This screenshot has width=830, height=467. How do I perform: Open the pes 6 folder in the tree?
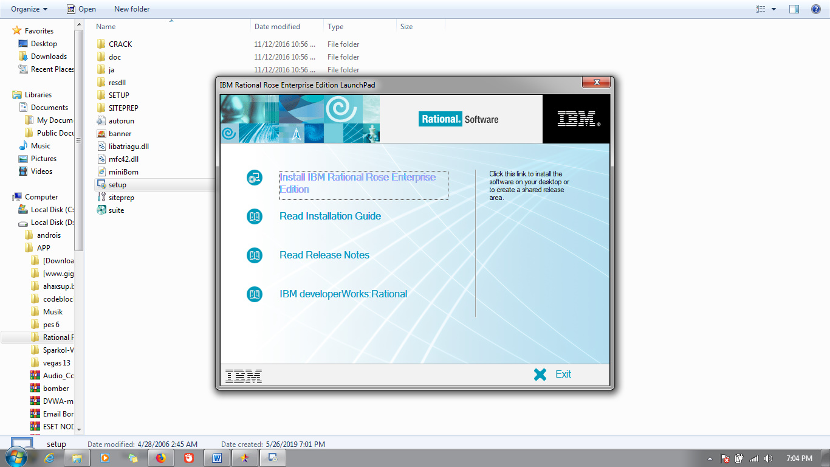coord(51,325)
